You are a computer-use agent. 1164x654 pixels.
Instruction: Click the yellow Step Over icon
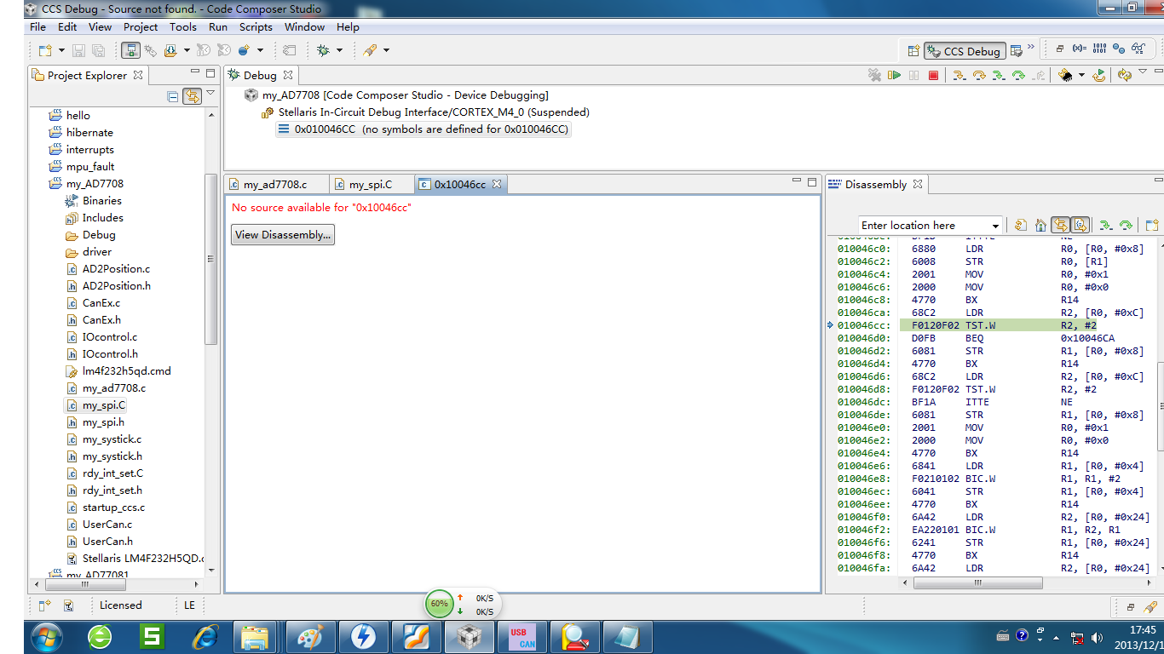click(x=979, y=75)
